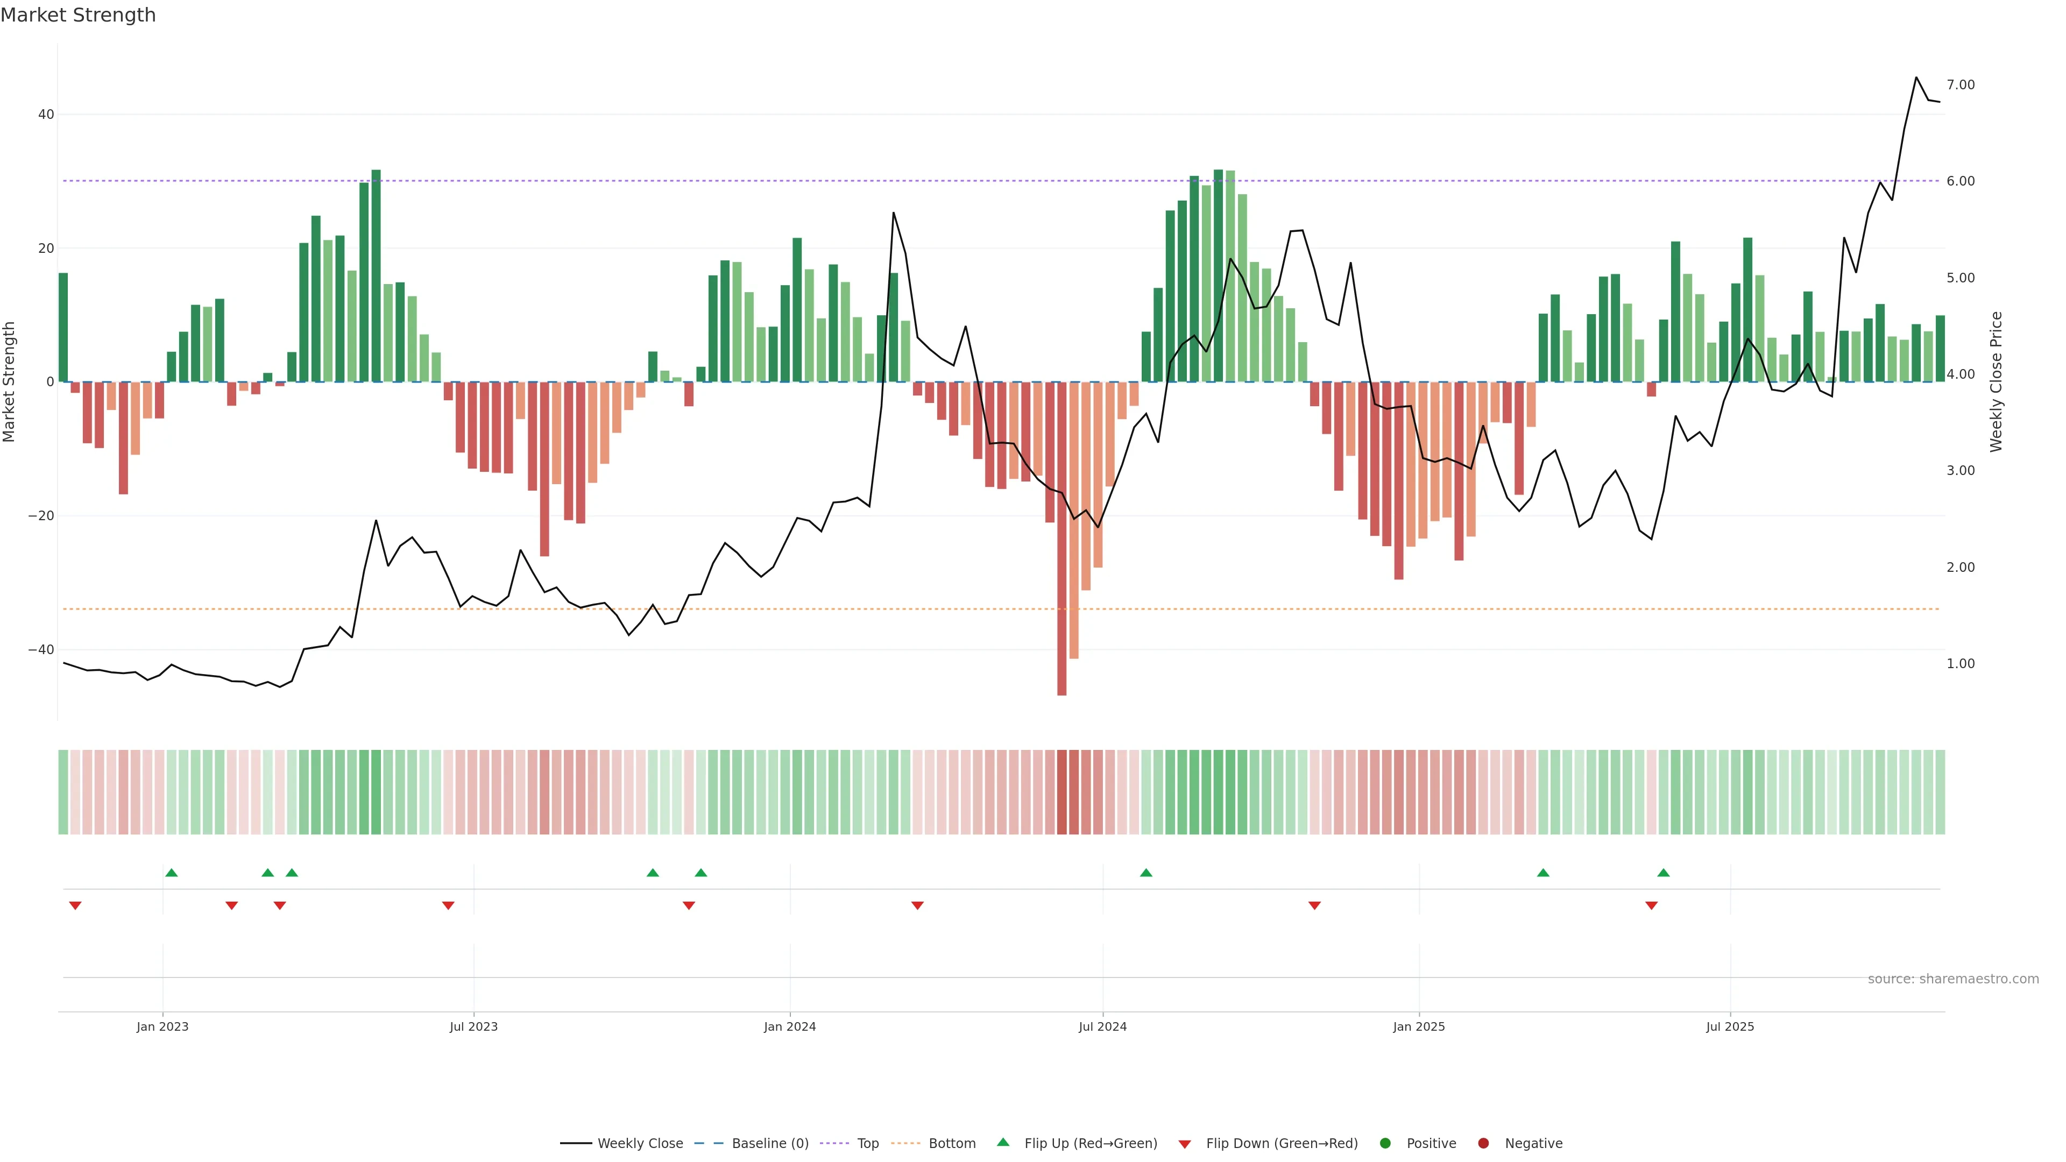Click the red flip-down marker before Jul 2023
This screenshot has width=2066, height=1162.
[448, 905]
